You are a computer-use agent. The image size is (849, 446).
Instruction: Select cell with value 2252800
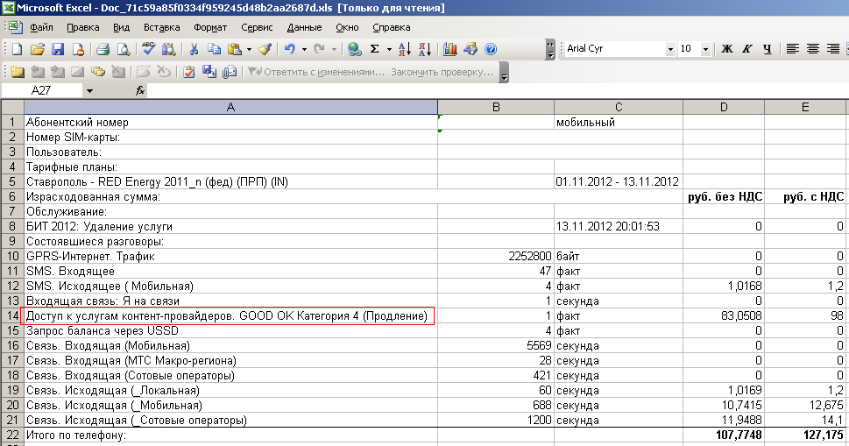point(495,256)
